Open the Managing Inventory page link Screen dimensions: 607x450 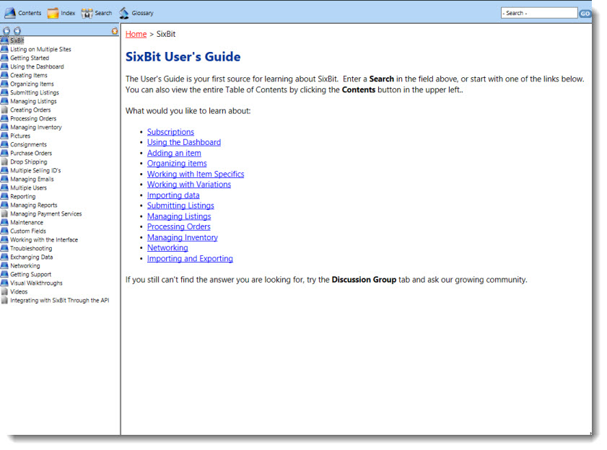183,237
